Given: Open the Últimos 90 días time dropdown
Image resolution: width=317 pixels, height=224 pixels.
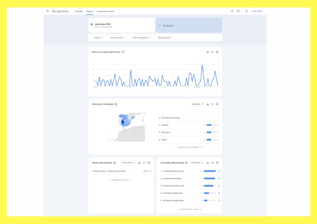Looking at the screenshot, I should [117, 38].
